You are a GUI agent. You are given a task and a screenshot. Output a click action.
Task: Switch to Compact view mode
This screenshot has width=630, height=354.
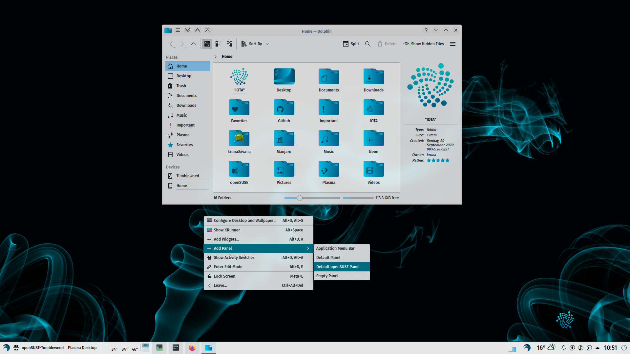coord(218,44)
